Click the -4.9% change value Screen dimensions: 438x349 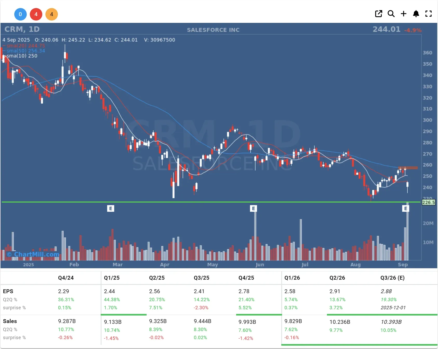(413, 30)
